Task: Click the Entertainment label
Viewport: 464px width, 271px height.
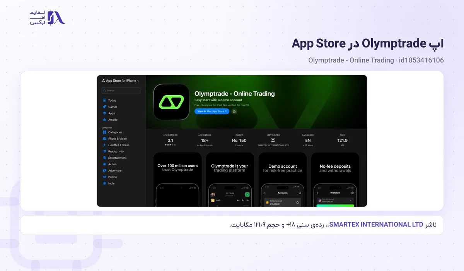Action: click(x=117, y=158)
